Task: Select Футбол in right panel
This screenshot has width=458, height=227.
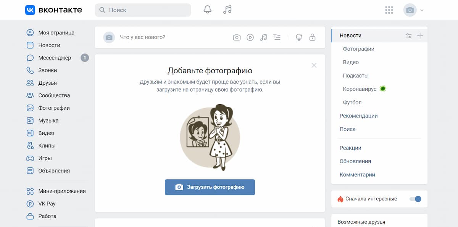Action: (x=352, y=102)
